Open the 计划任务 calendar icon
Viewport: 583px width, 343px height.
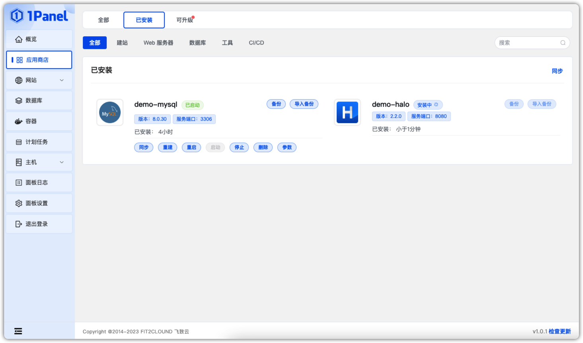coord(19,142)
